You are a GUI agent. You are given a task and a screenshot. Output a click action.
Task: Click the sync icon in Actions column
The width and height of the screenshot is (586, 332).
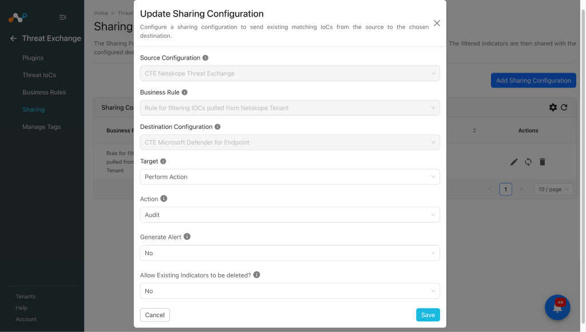528,162
